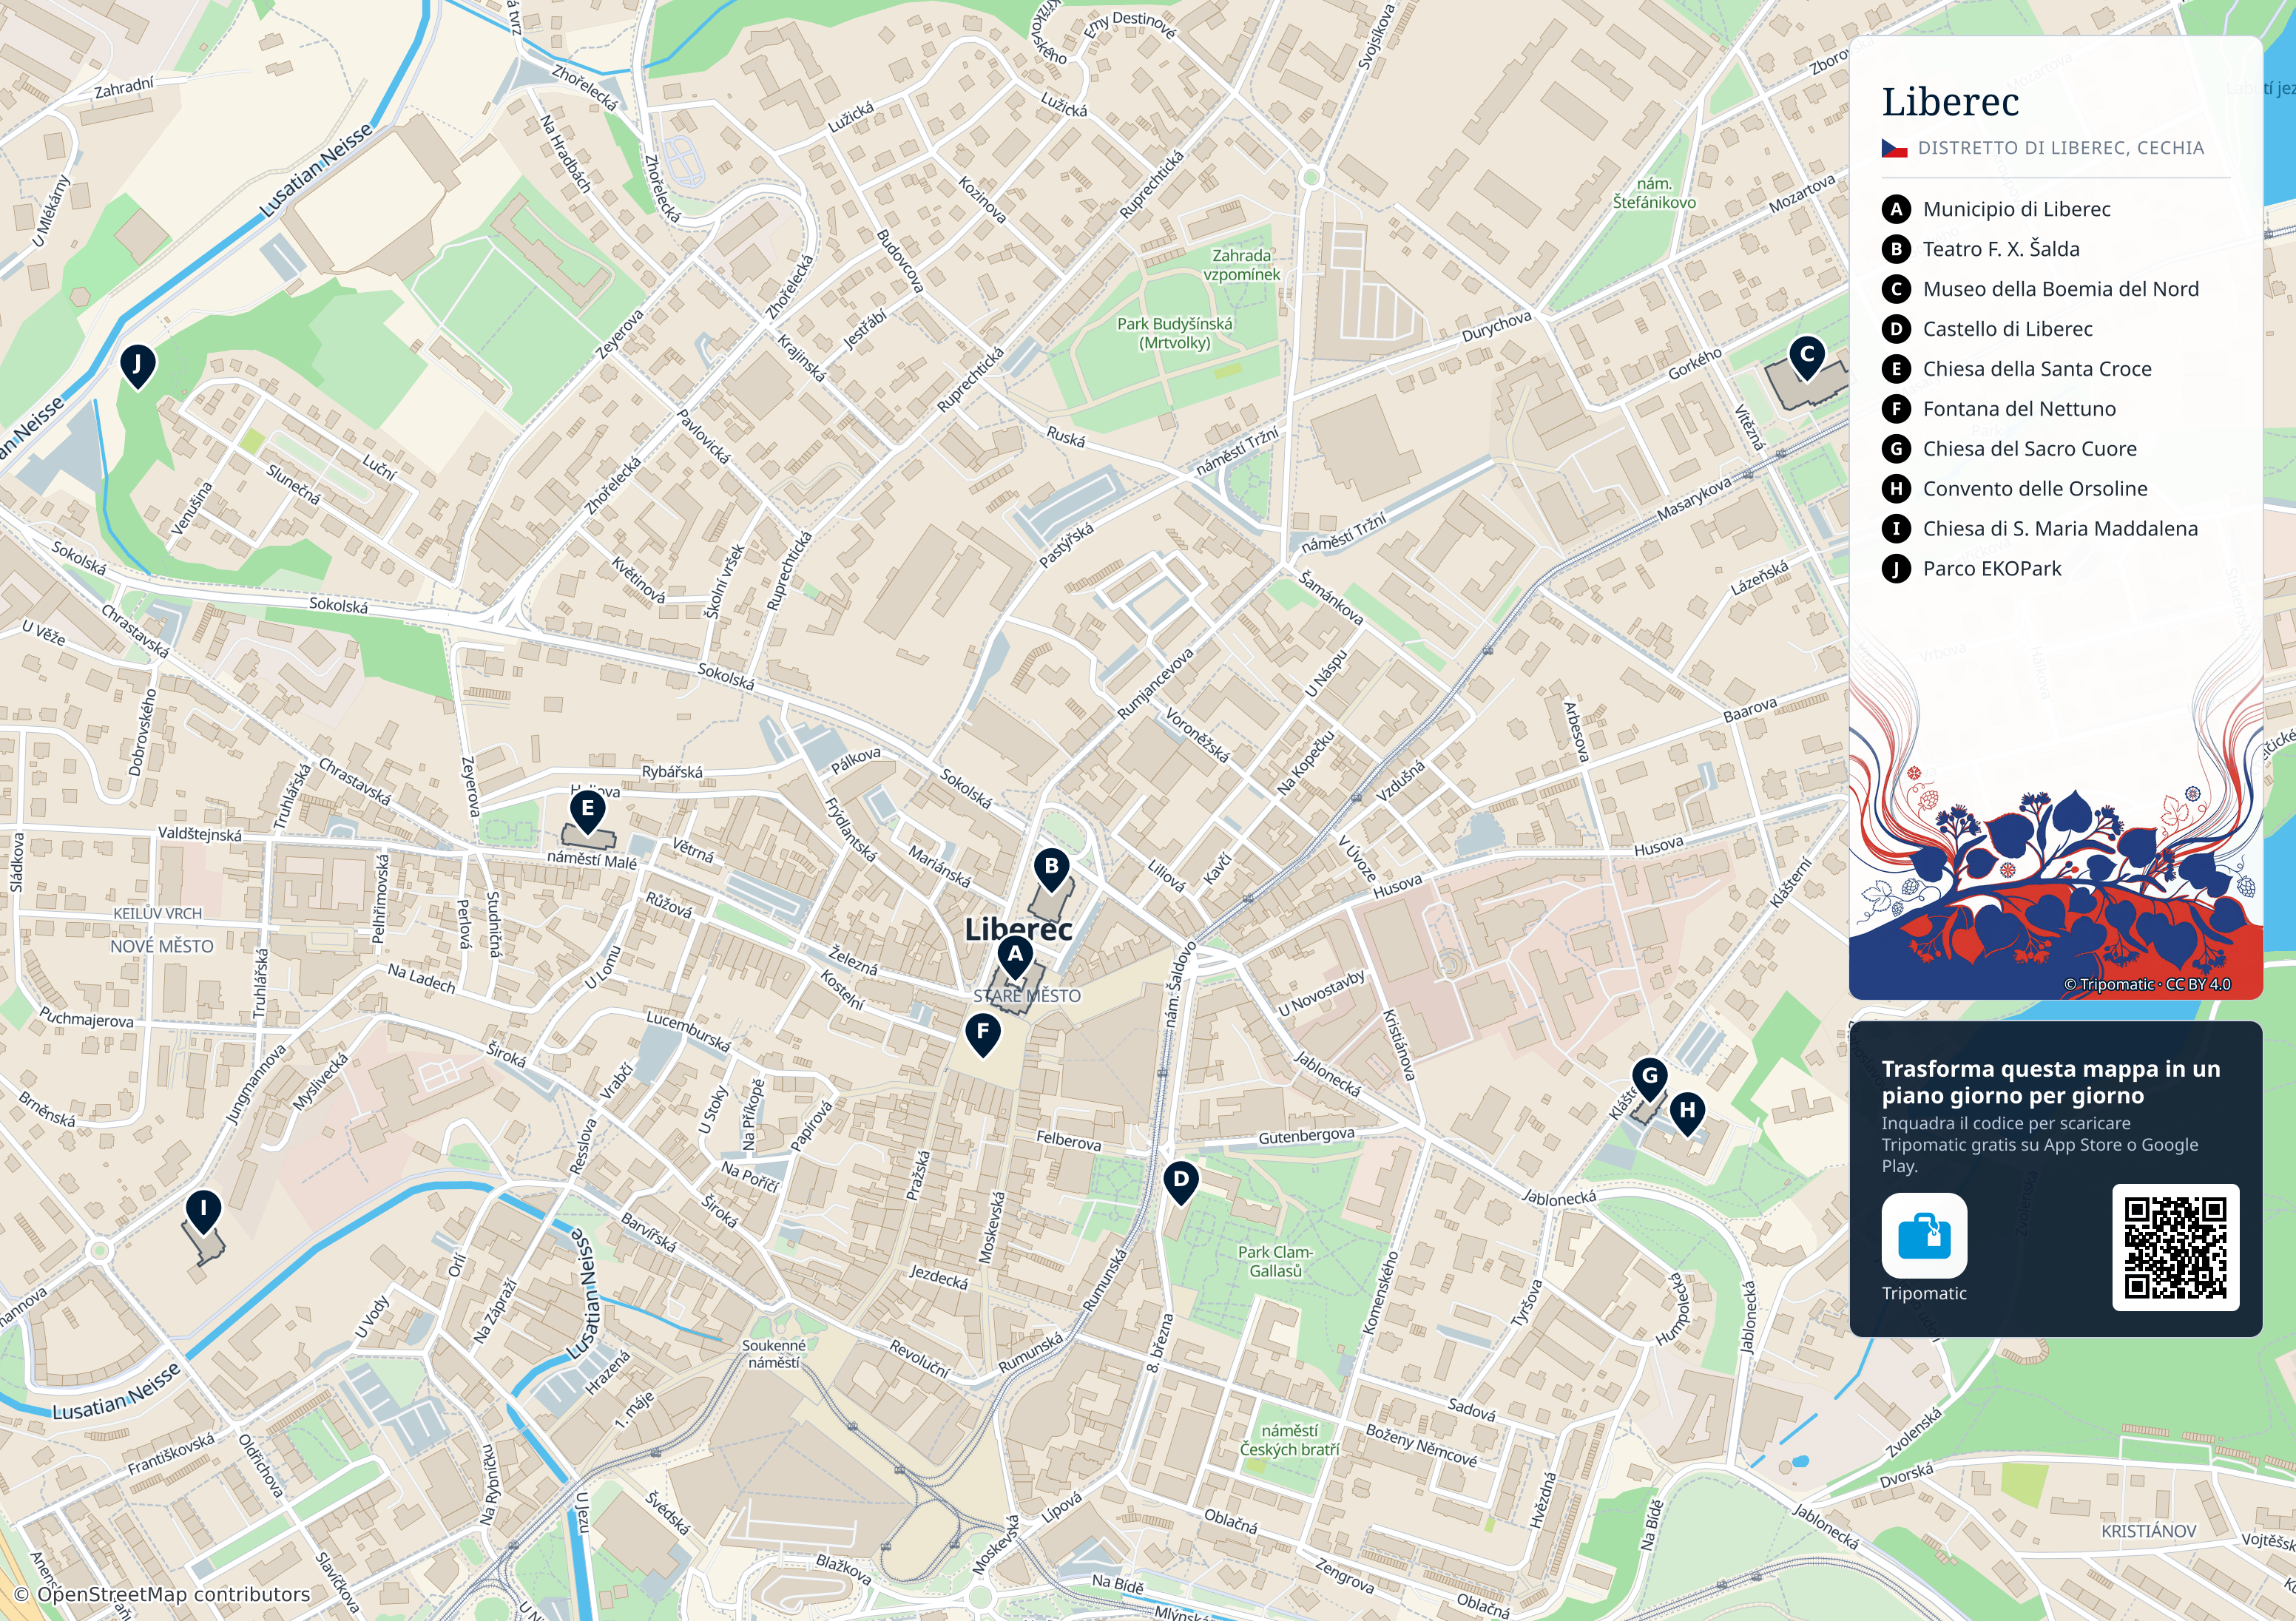Click the 'Liberec' city label on map
Image resolution: width=2296 pixels, height=1621 pixels.
[x=1018, y=929]
